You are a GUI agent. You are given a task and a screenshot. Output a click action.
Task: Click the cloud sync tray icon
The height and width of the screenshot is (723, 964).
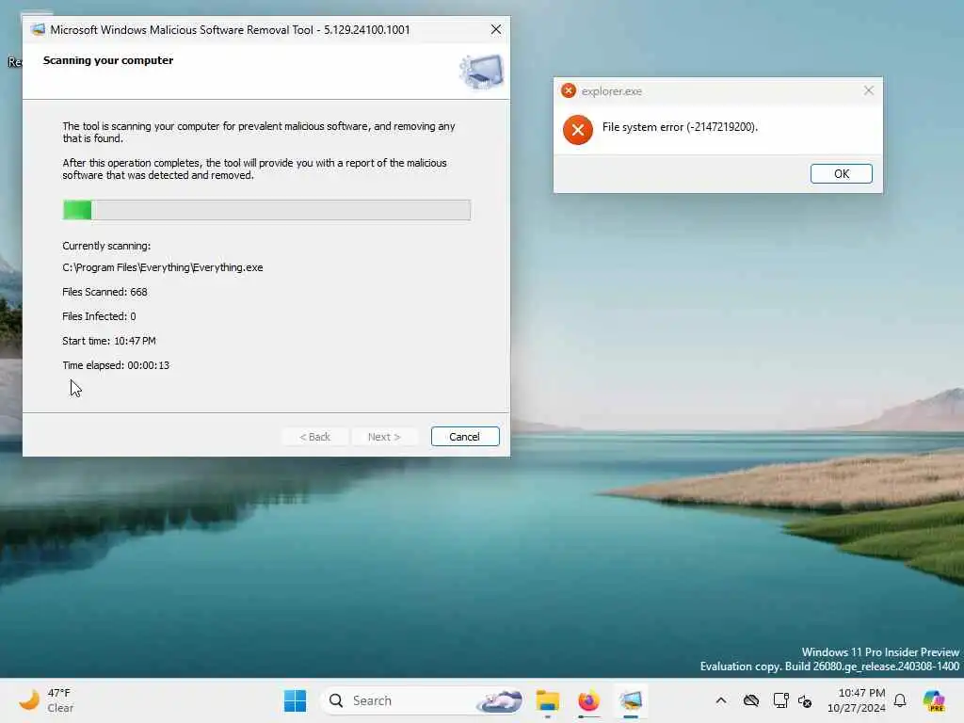(x=751, y=700)
